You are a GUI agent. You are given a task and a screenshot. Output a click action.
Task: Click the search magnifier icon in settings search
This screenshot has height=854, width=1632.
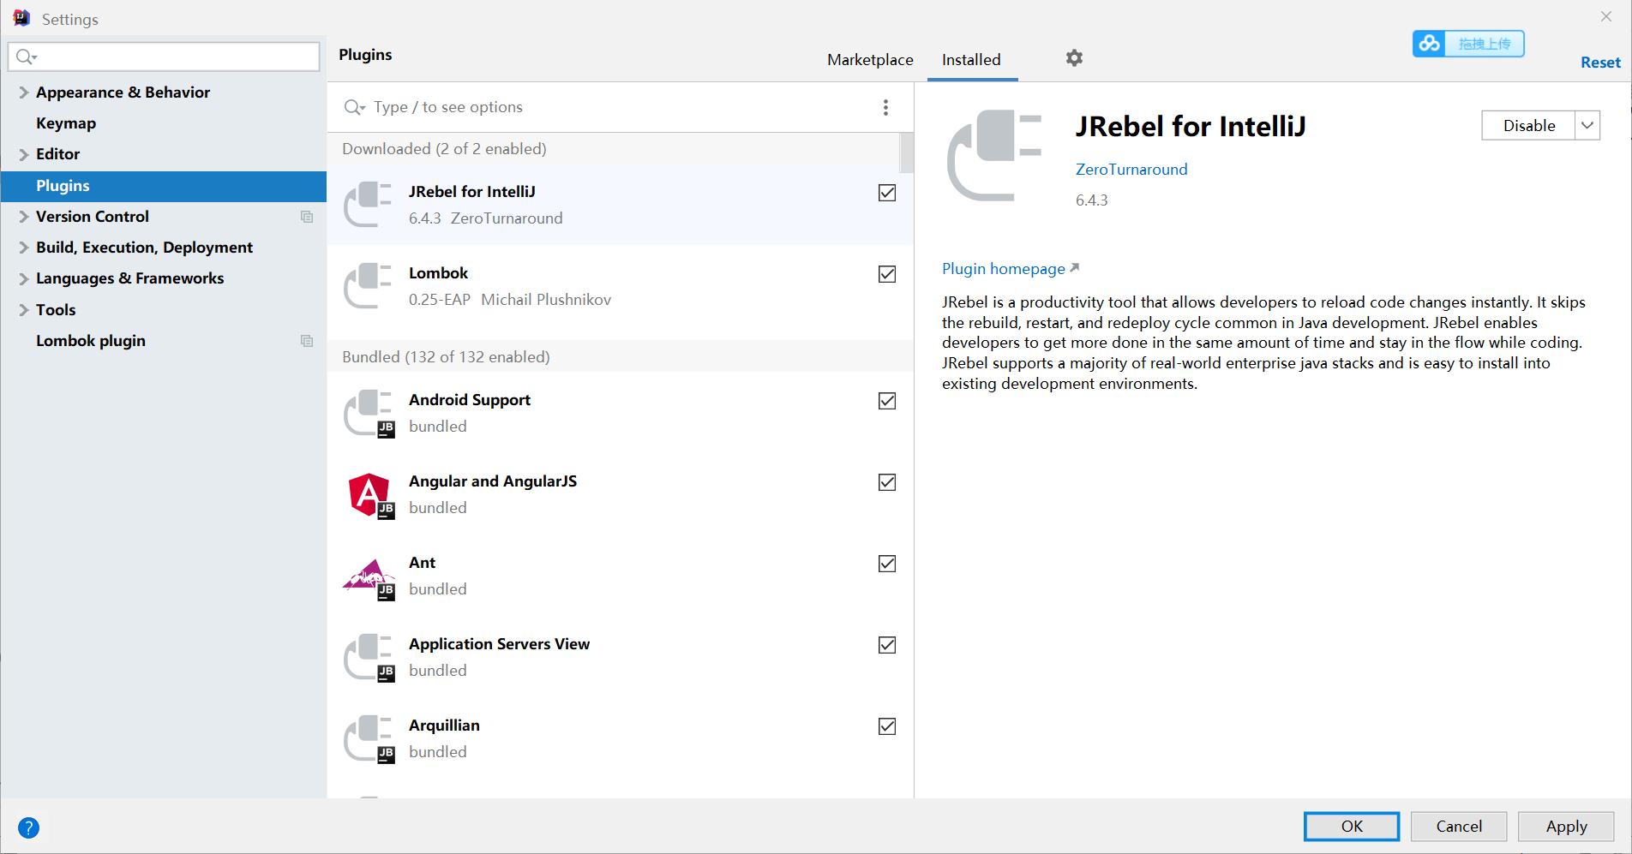point(26,57)
